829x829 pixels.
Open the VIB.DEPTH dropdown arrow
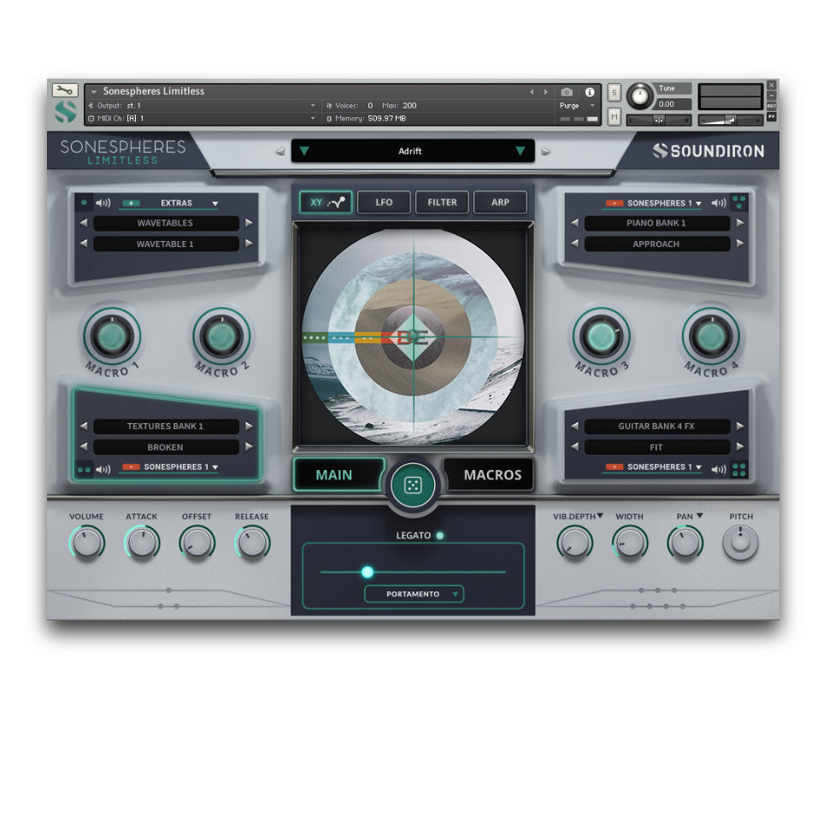pyautogui.click(x=600, y=516)
